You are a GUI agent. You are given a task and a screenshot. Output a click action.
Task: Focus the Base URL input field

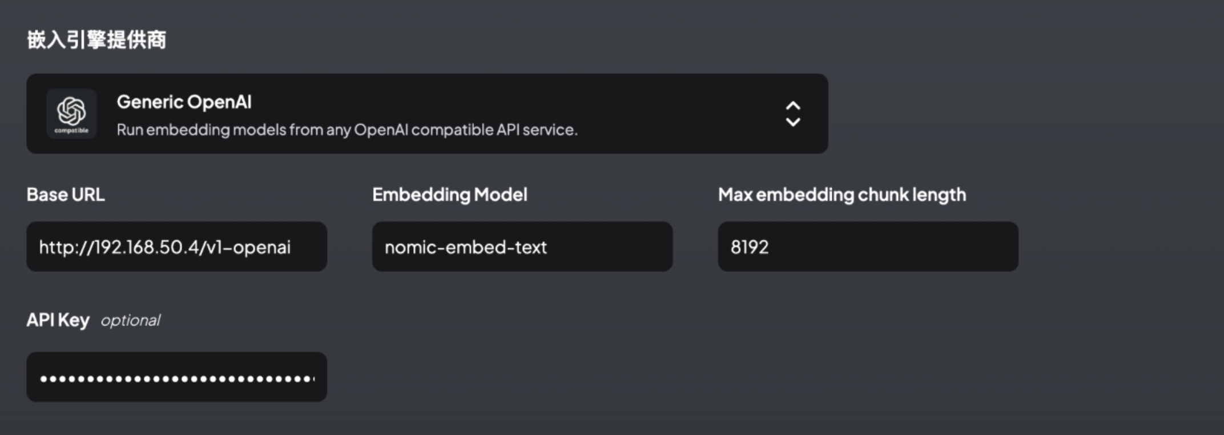[x=176, y=247]
